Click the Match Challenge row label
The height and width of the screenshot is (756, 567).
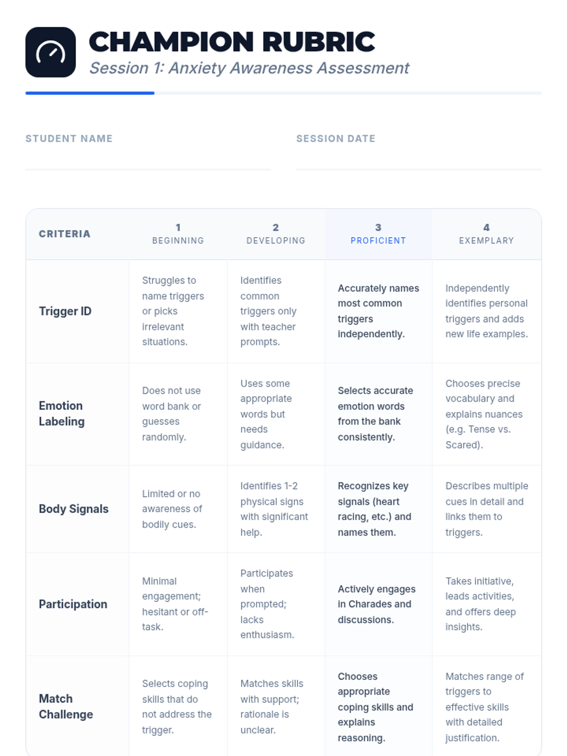pos(66,706)
